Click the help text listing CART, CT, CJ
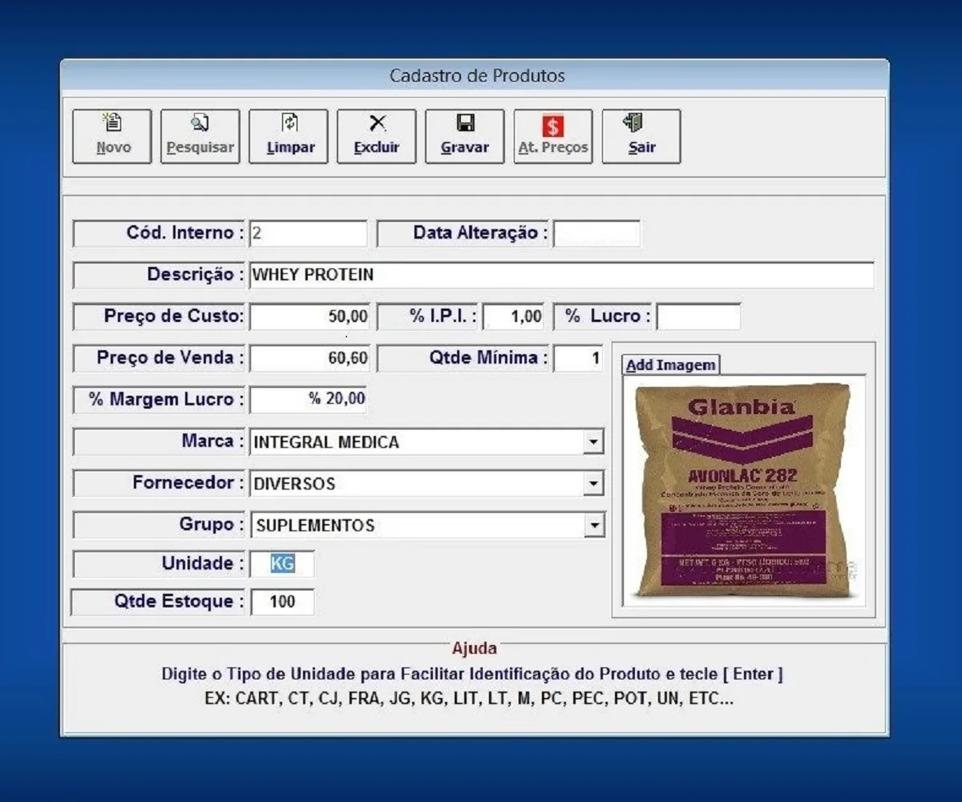The width and height of the screenshot is (962, 802). [x=468, y=698]
